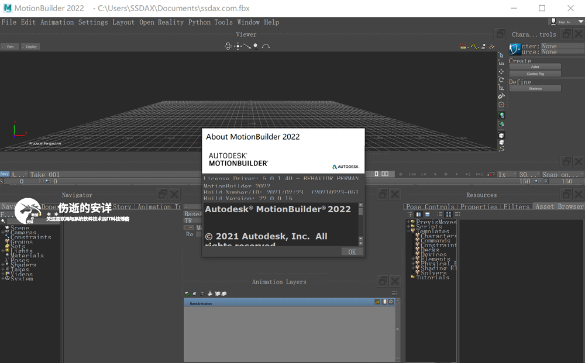Click the Actor create button
The image size is (585, 363).
[x=535, y=67]
